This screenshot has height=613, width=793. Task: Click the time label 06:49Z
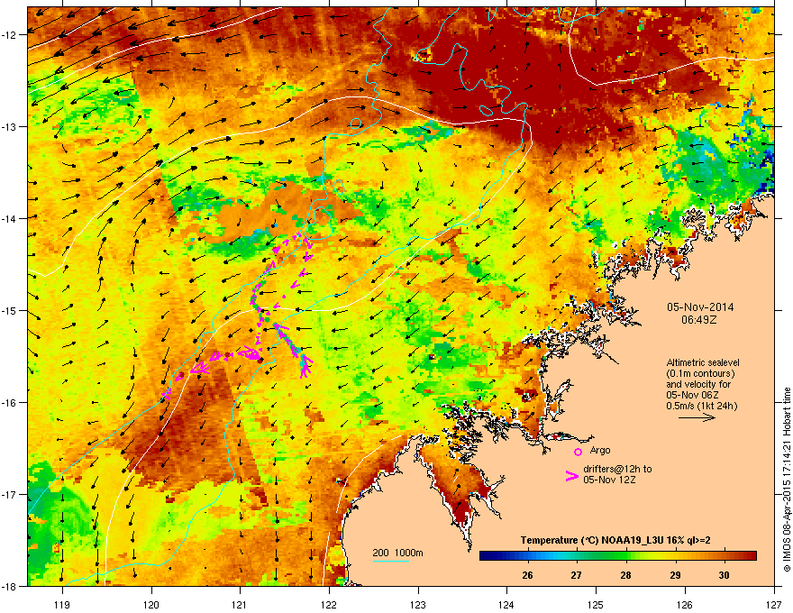(699, 320)
